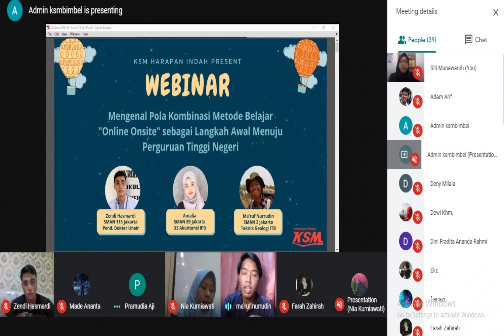Click muted mic icon for Siti Munawaroh
The image size is (504, 336).
tap(418, 73)
